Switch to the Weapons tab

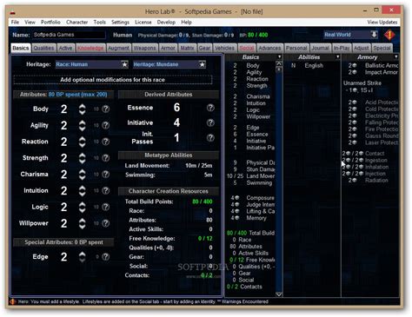point(144,48)
